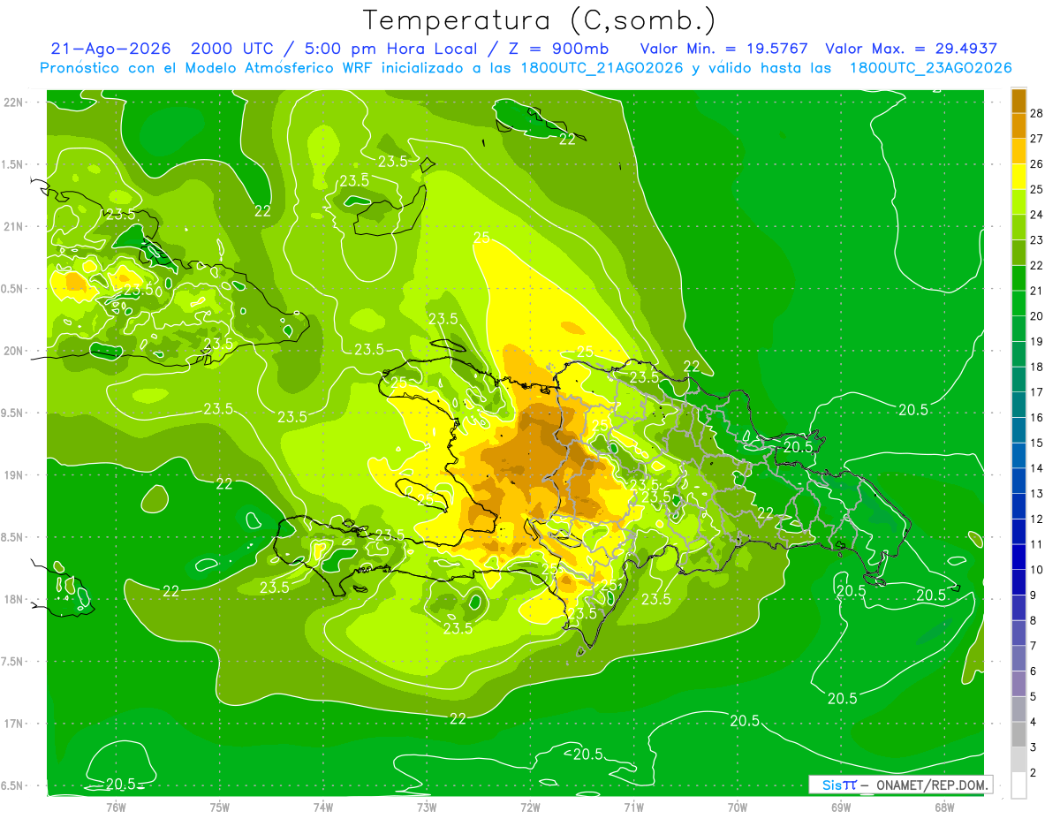Click the 74W longitude axis label

tap(323, 808)
